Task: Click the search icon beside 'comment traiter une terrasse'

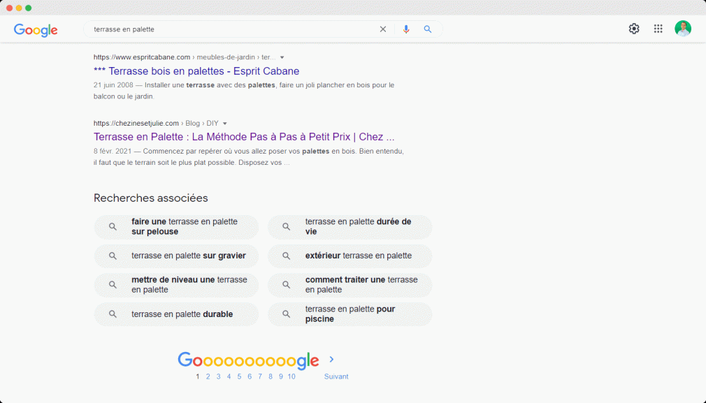Action: point(287,285)
